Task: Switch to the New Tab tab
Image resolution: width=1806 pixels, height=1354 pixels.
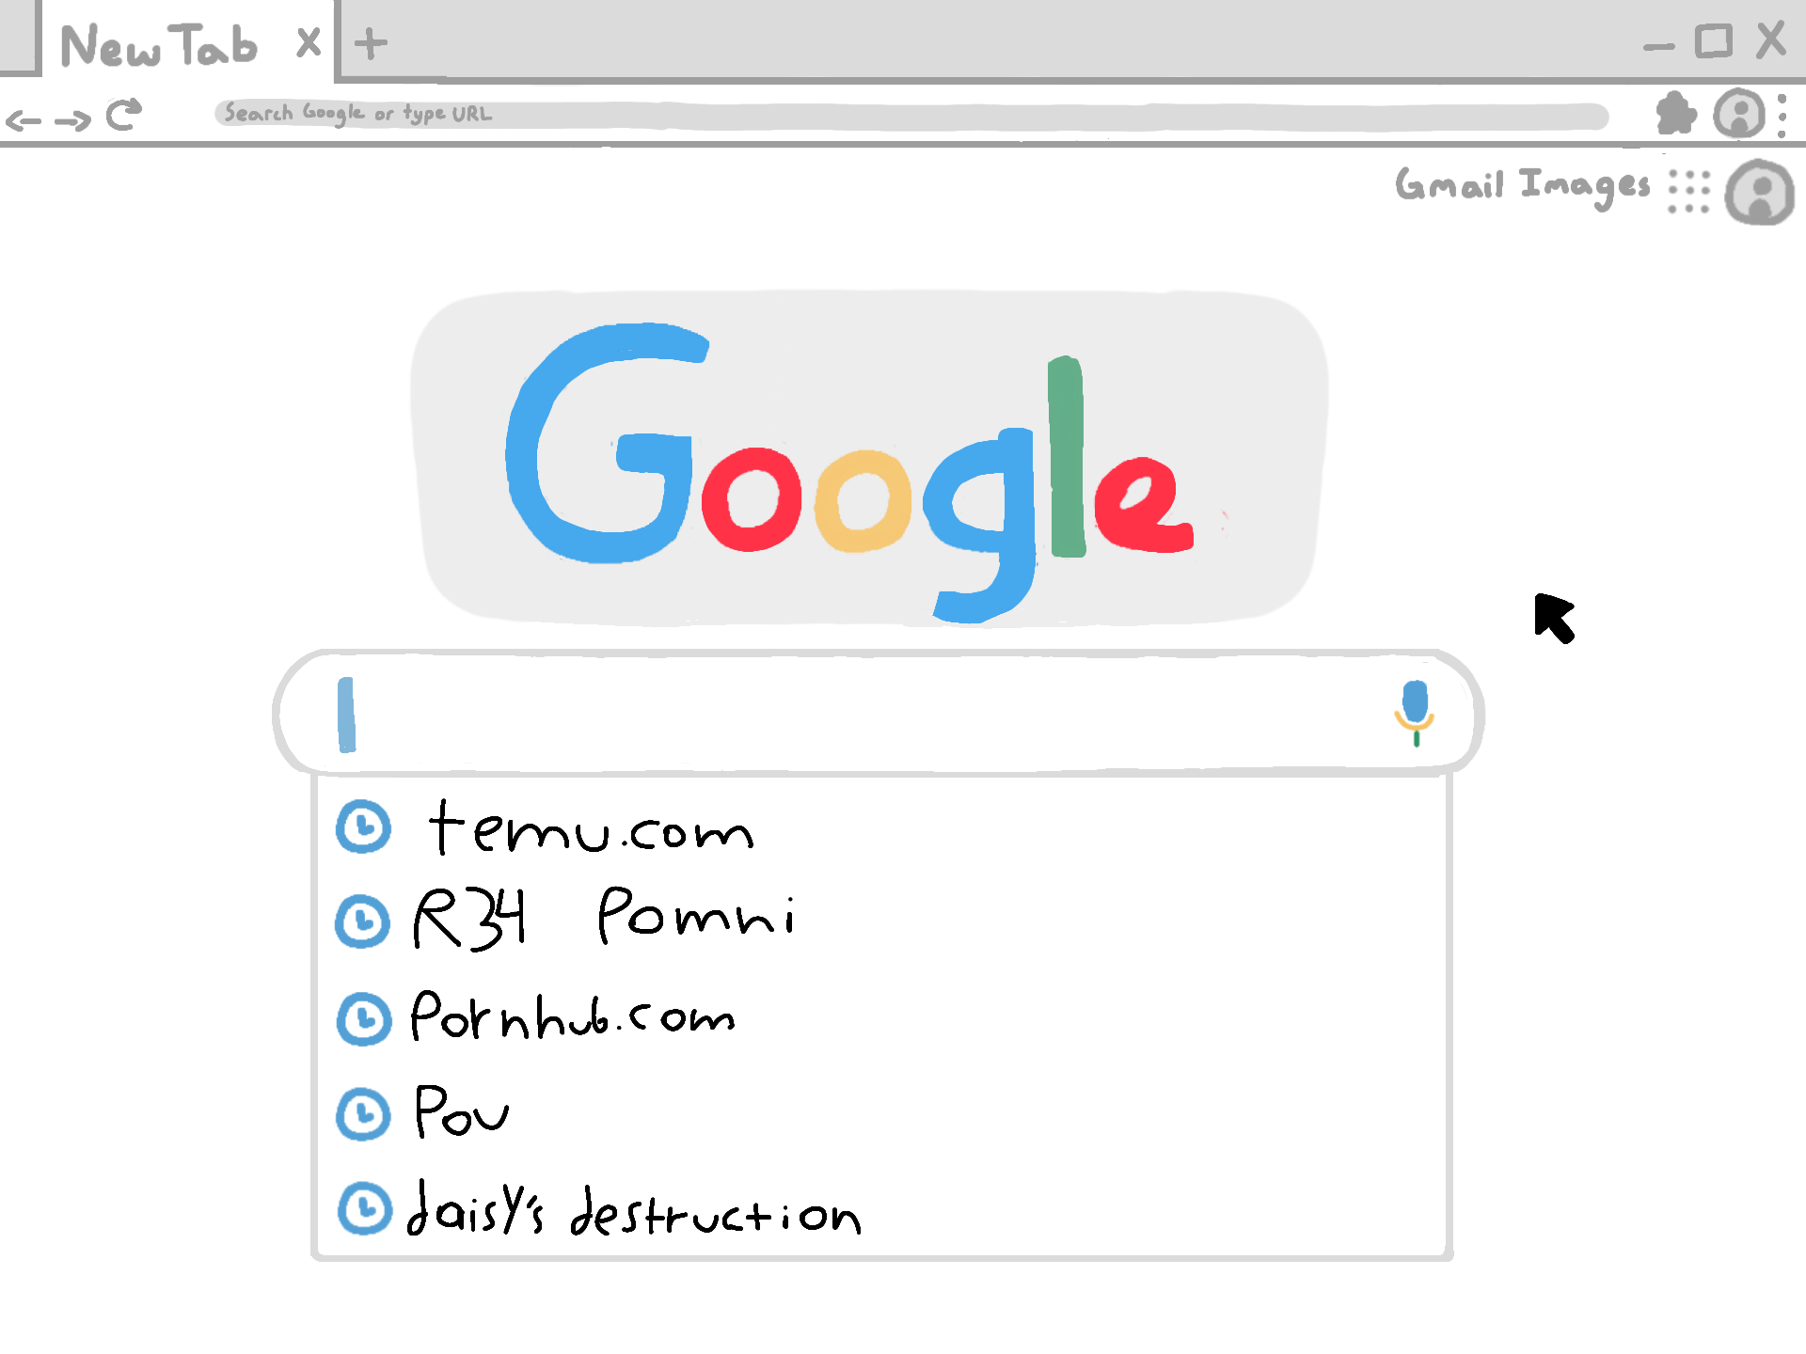Action: click(159, 45)
